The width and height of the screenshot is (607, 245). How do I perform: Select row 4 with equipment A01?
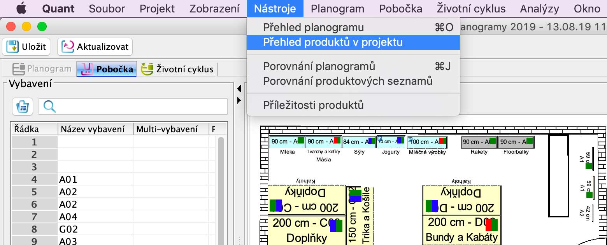pos(68,179)
